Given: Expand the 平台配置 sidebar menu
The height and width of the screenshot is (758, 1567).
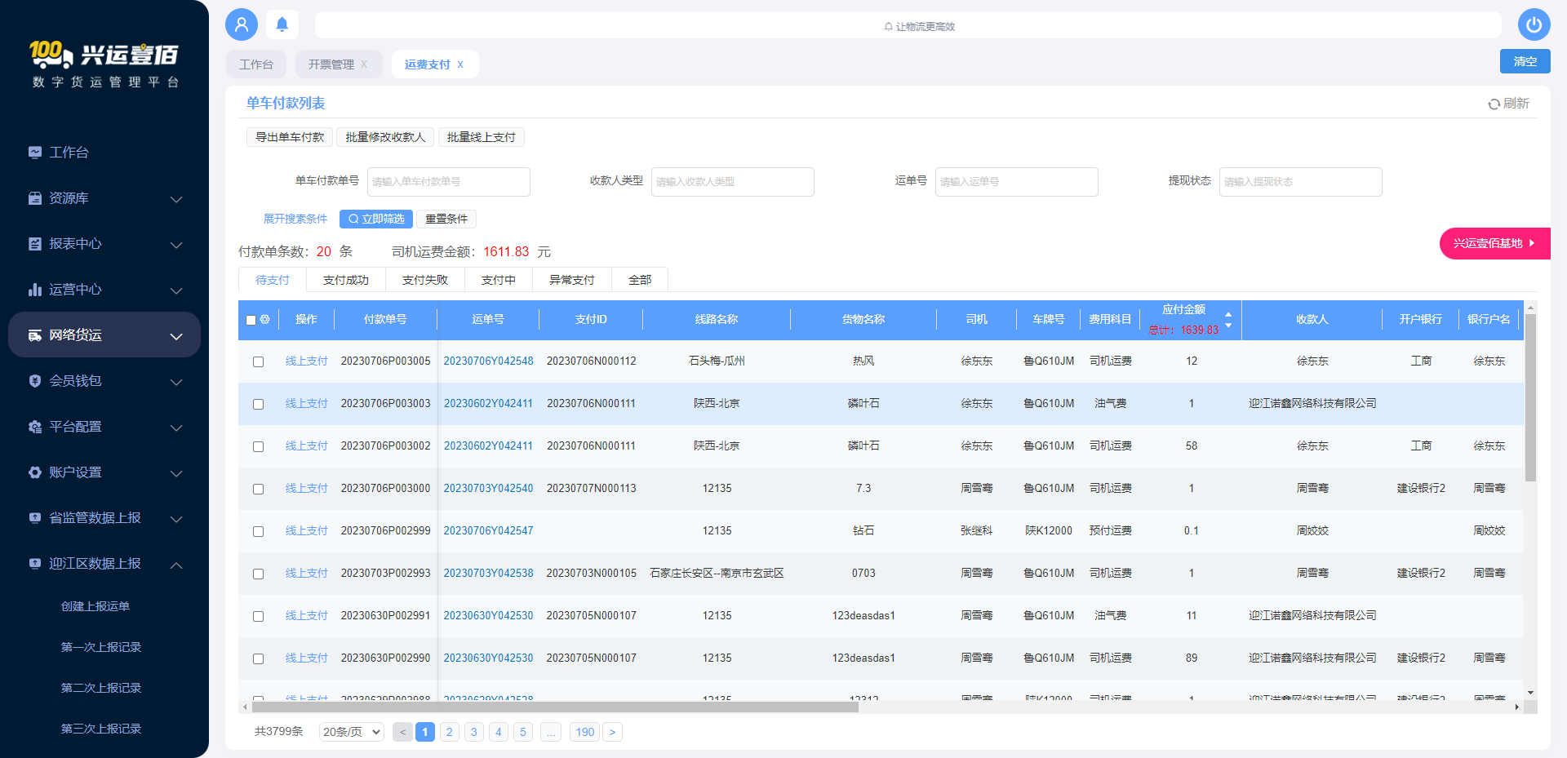Looking at the screenshot, I should [x=176, y=428].
